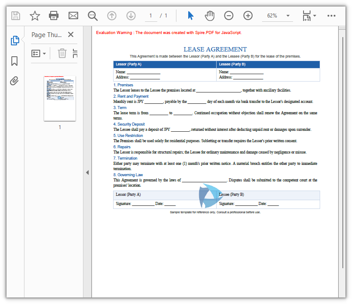This screenshot has height=304, width=352.
Task: Open the more tools ellipsis menu
Action: [x=331, y=16]
